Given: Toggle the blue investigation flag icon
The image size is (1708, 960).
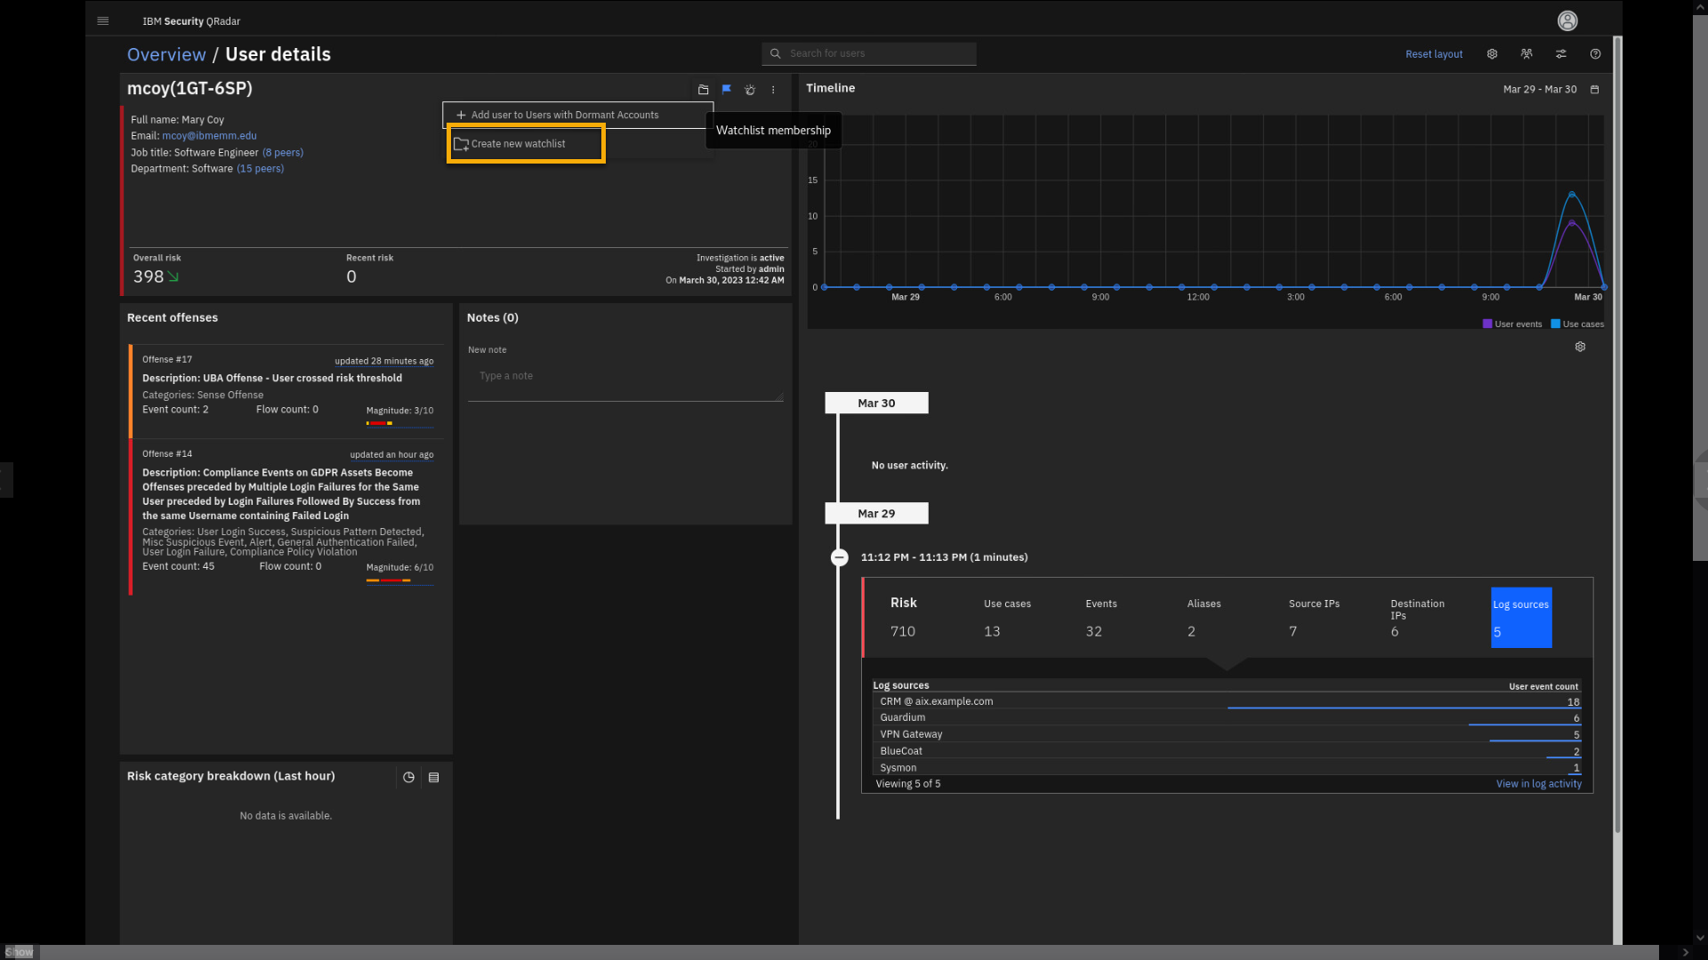Looking at the screenshot, I should click(727, 89).
